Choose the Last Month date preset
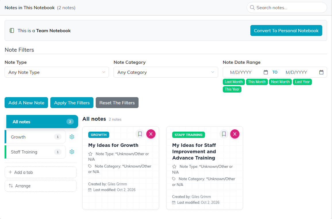The image size is (332, 219). point(234,82)
